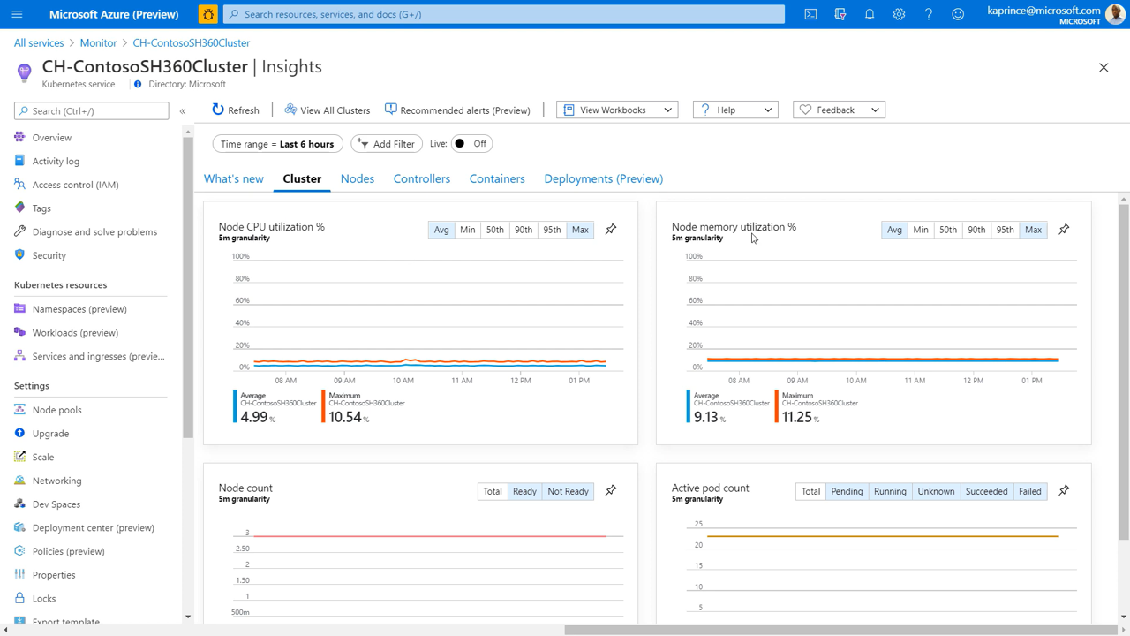
Task: Open the Feedback dropdown
Action: click(x=839, y=110)
